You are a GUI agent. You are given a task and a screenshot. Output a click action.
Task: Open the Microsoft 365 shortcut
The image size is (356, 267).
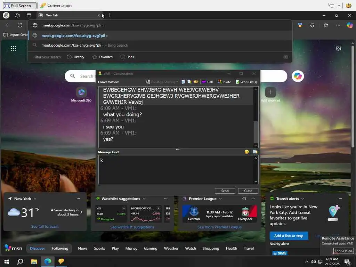click(81, 95)
